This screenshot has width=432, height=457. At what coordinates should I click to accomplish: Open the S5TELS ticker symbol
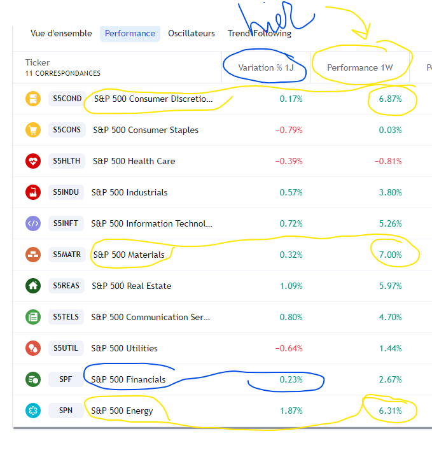[67, 317]
